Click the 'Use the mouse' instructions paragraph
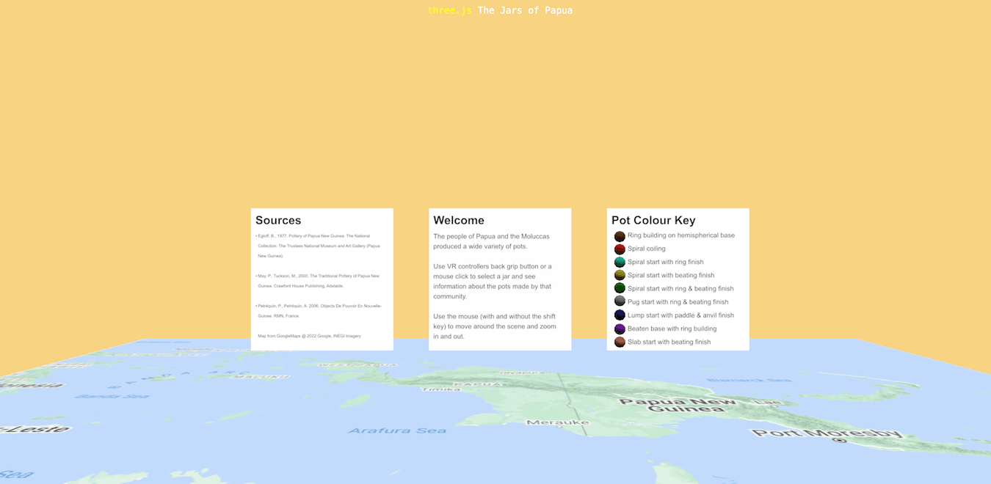991x484 pixels. click(495, 326)
